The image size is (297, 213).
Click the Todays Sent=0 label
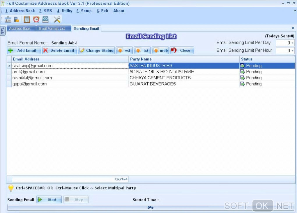[280, 36]
